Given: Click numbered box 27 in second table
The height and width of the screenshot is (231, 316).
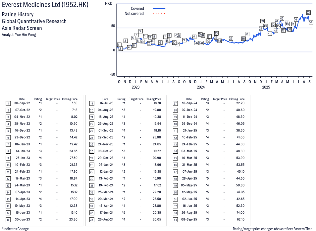Looking at the screenshot, I should tap(92, 159).
